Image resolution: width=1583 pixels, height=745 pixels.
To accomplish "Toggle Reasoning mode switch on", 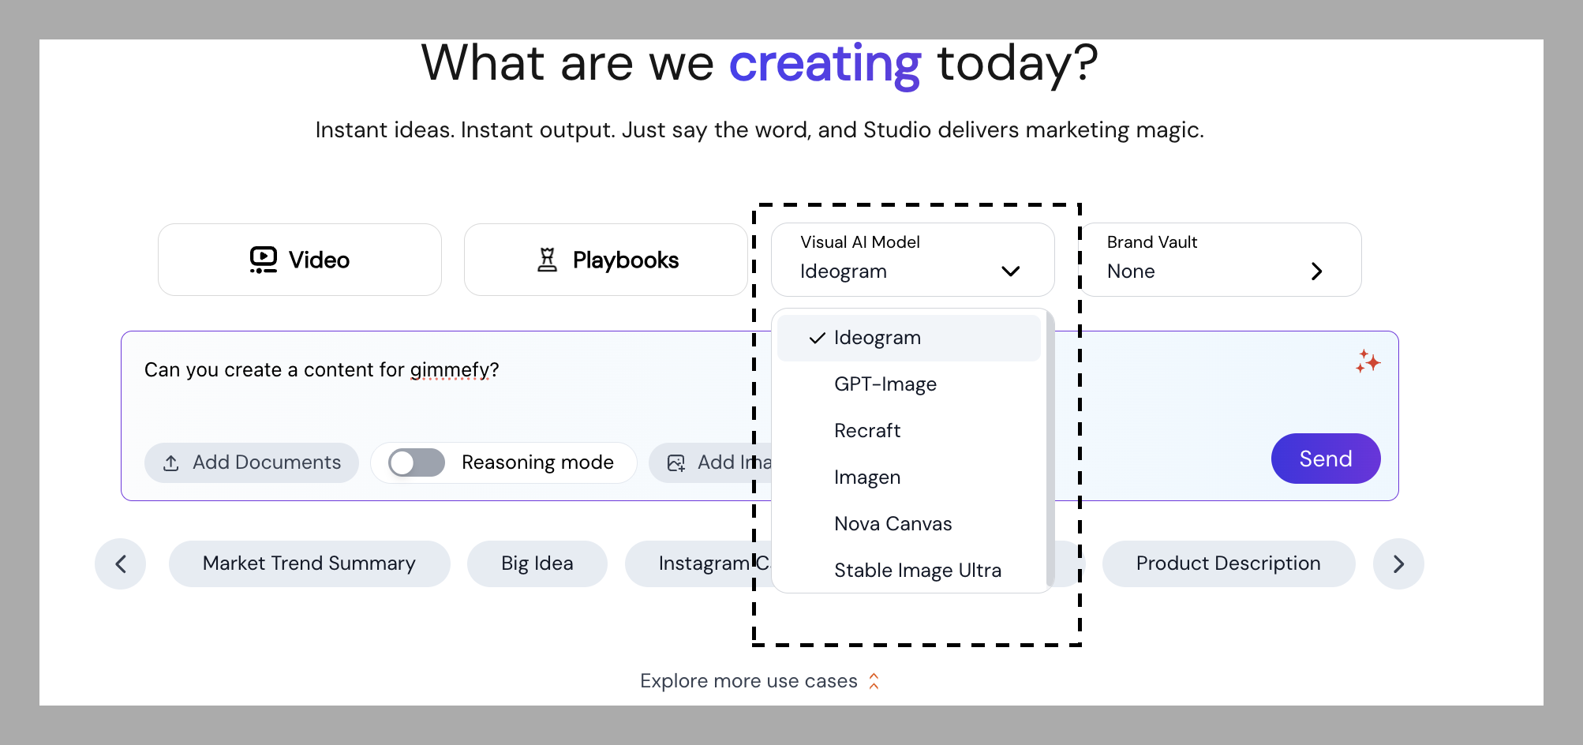I will (417, 462).
